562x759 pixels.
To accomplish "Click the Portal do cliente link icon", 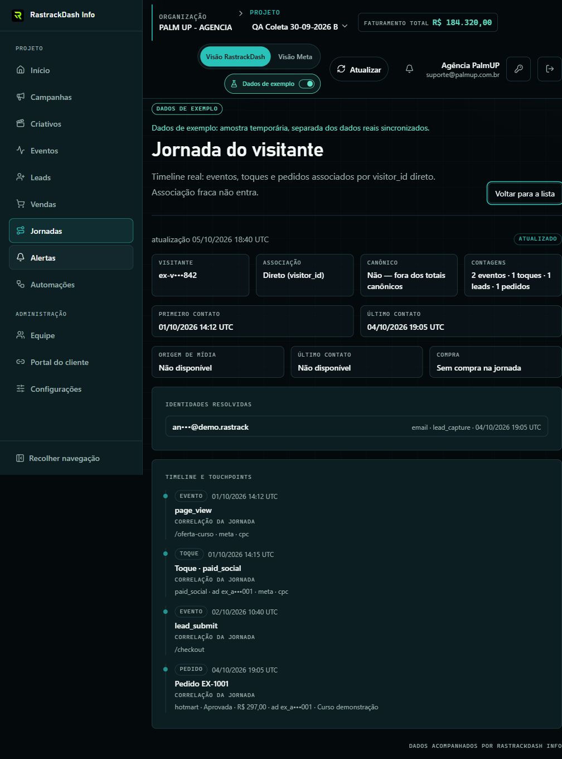I will click(x=21, y=362).
